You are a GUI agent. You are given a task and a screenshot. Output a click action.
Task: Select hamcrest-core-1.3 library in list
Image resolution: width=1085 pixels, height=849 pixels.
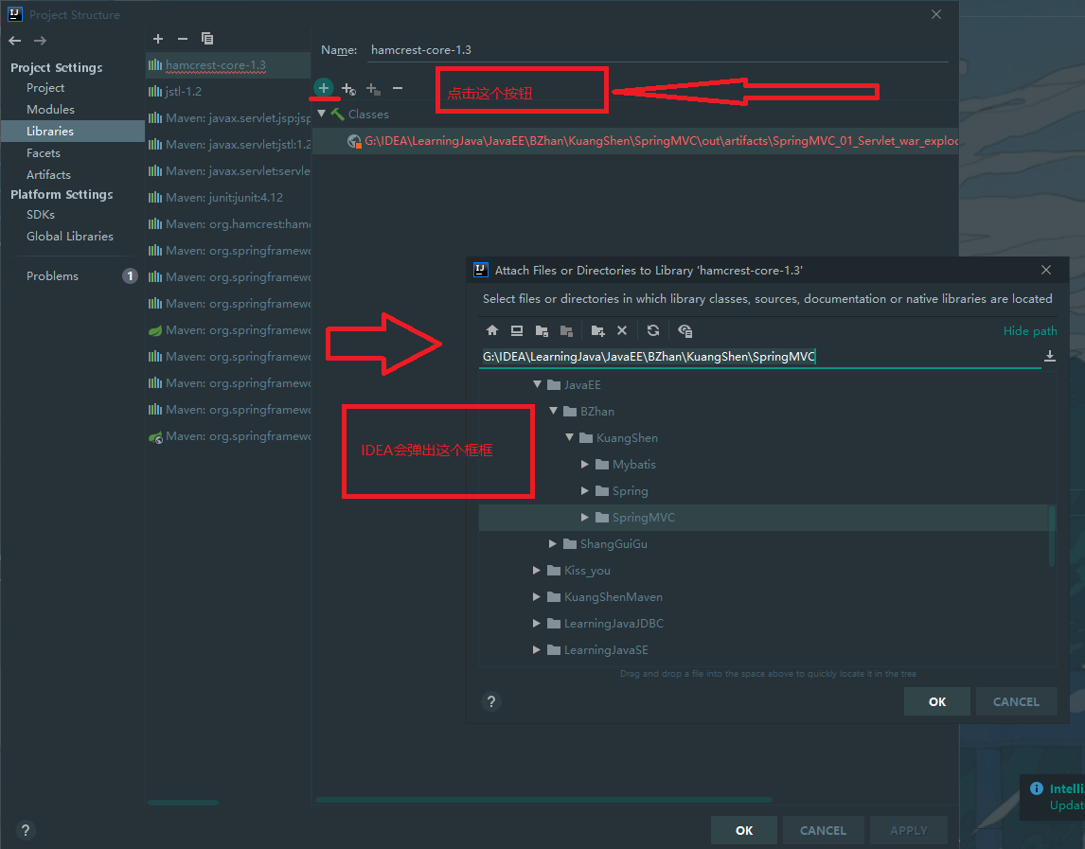[228, 65]
